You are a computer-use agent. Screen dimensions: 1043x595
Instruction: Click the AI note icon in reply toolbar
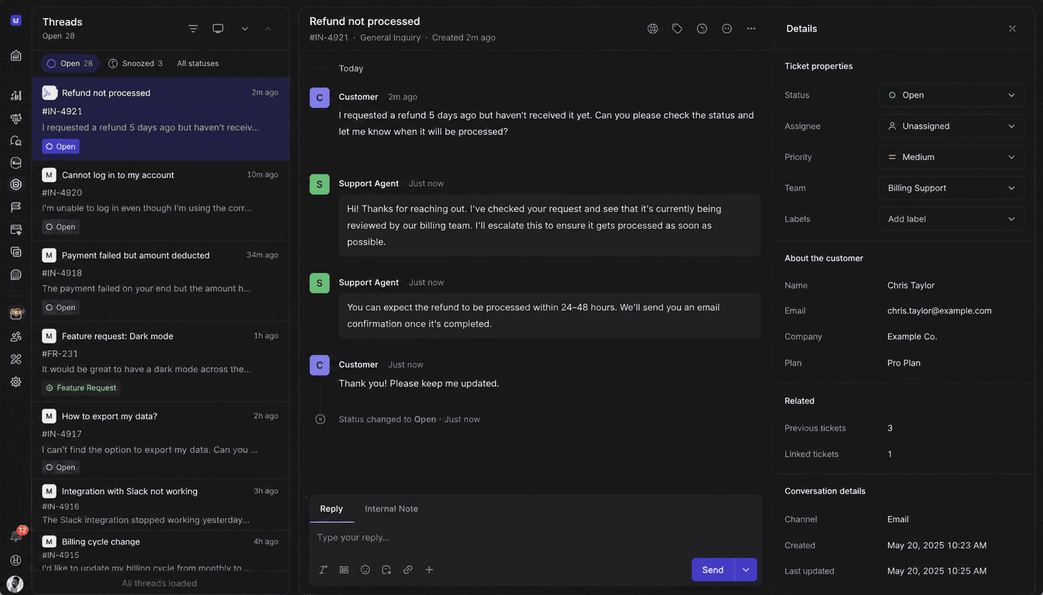click(x=386, y=570)
